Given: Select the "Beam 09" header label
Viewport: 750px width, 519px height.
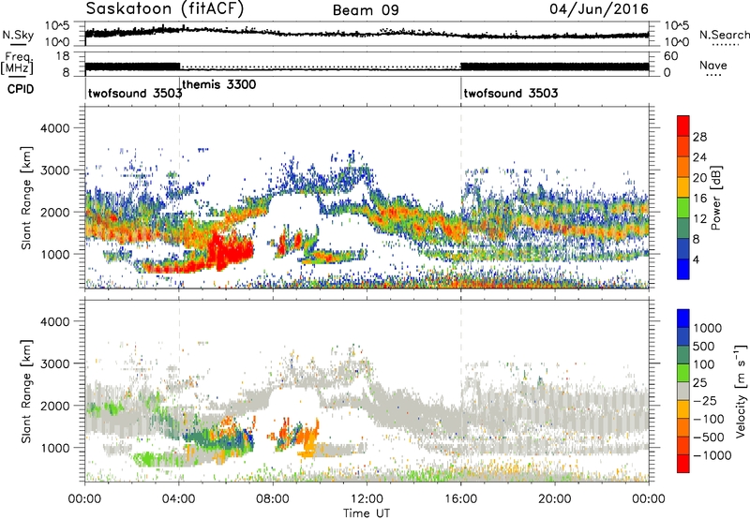Looking at the screenshot, I should click(366, 10).
